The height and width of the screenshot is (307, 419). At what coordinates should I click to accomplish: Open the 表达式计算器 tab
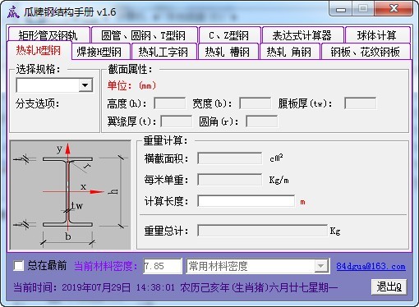[302, 34]
